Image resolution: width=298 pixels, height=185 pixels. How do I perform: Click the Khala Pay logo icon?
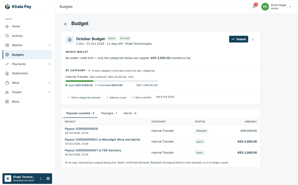pos(7,7)
